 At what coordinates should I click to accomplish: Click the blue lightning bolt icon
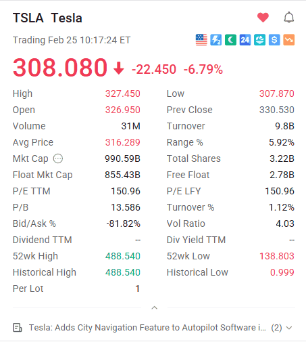point(216,40)
